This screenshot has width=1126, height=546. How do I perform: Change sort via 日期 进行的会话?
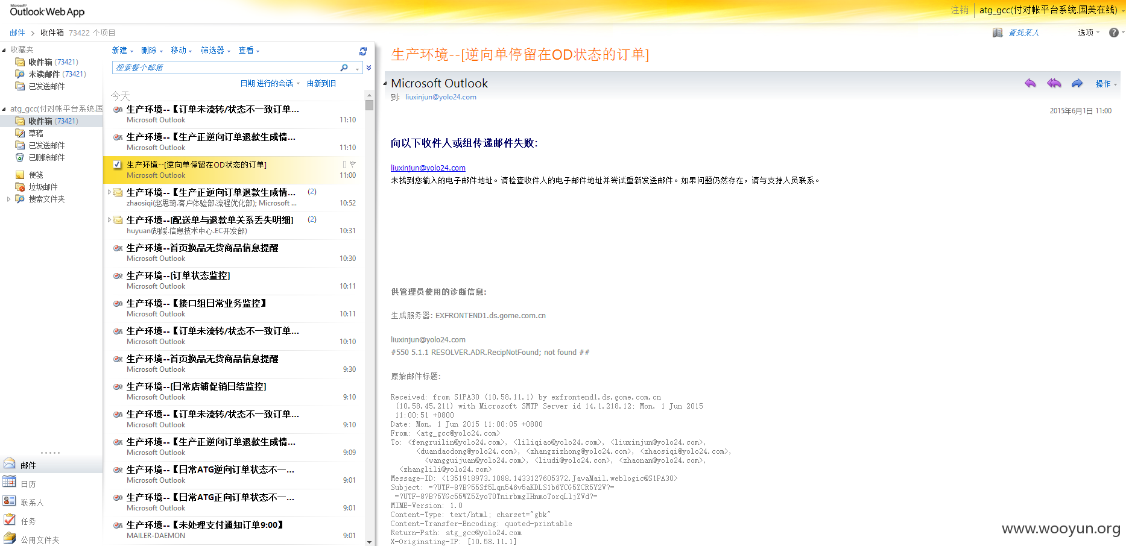coord(270,84)
